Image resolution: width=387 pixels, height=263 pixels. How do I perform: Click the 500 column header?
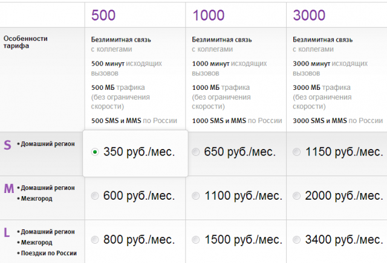click(x=103, y=15)
